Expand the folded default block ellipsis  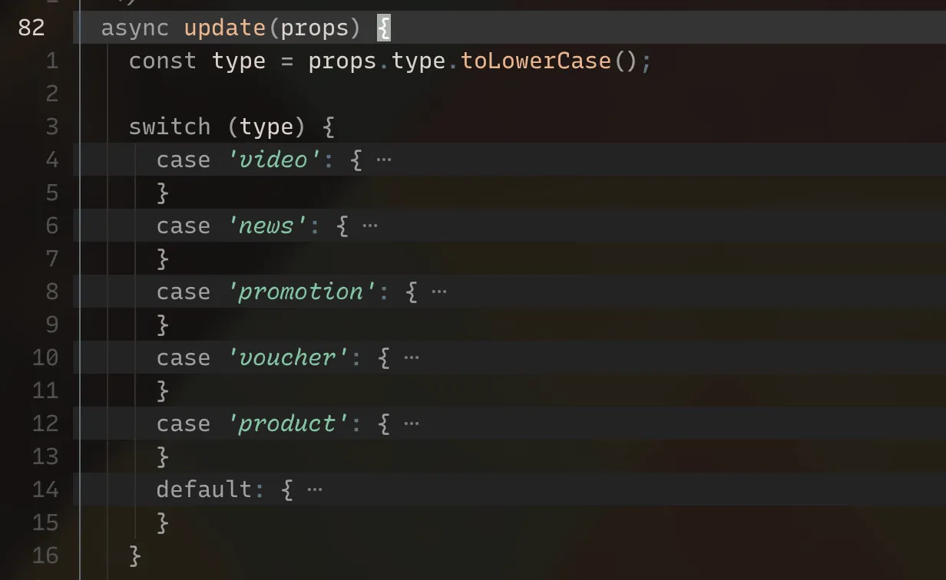point(315,490)
